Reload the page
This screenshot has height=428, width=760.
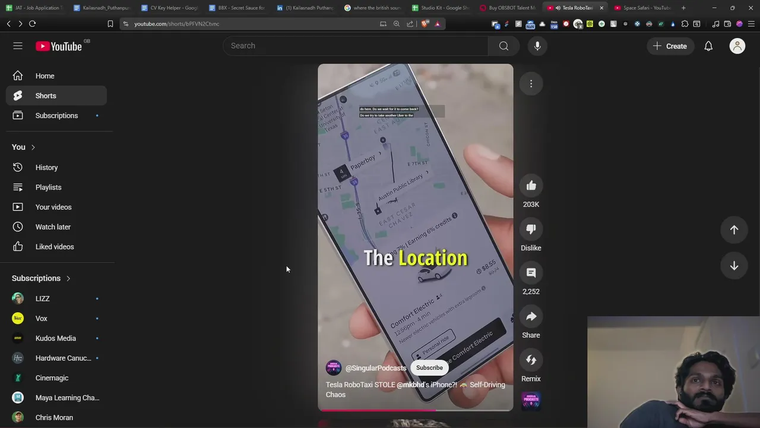pos(32,24)
